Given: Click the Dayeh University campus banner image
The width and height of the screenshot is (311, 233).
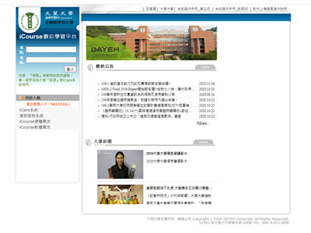Looking at the screenshot, I should pos(151,43).
